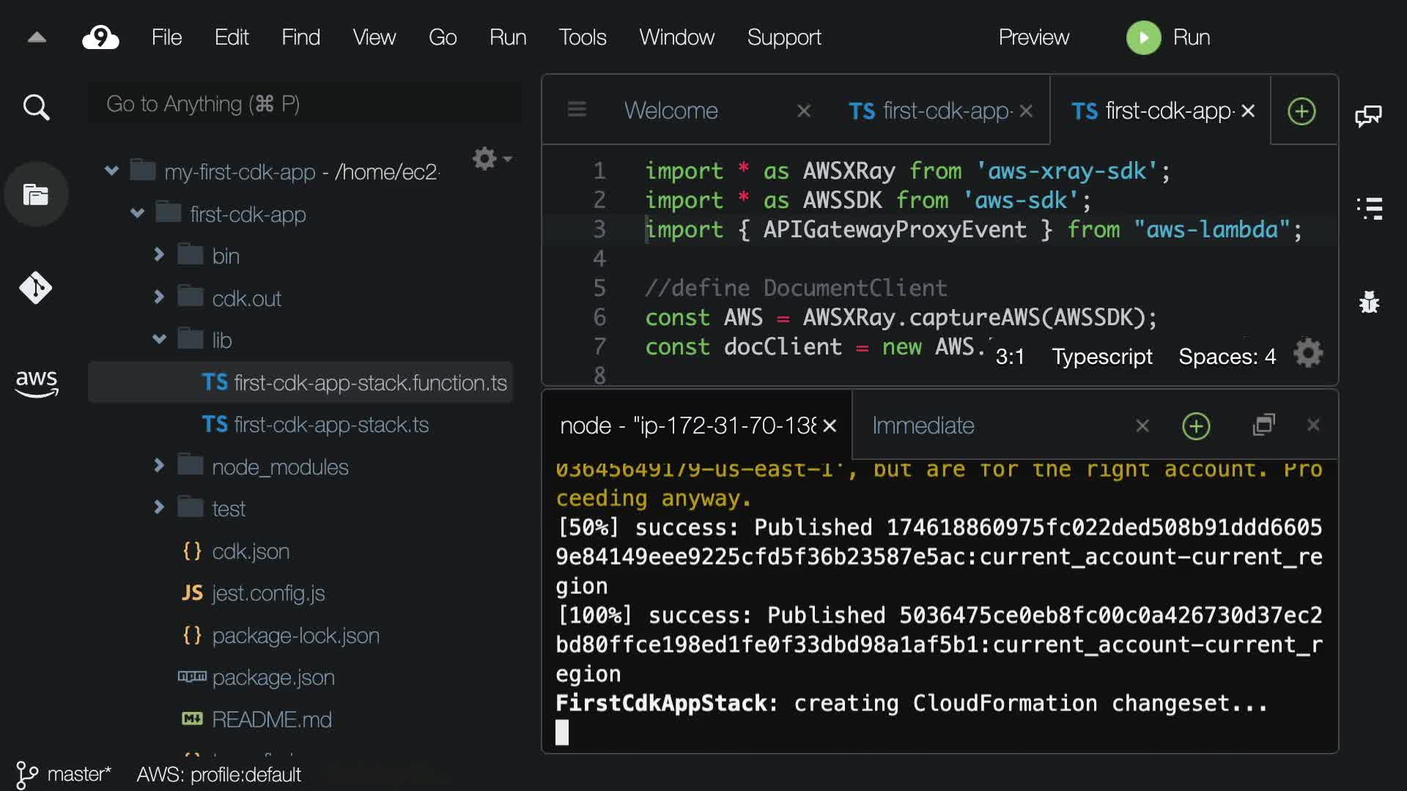Open the Debugger bug icon
Viewport: 1407px width, 791px height.
[1369, 302]
